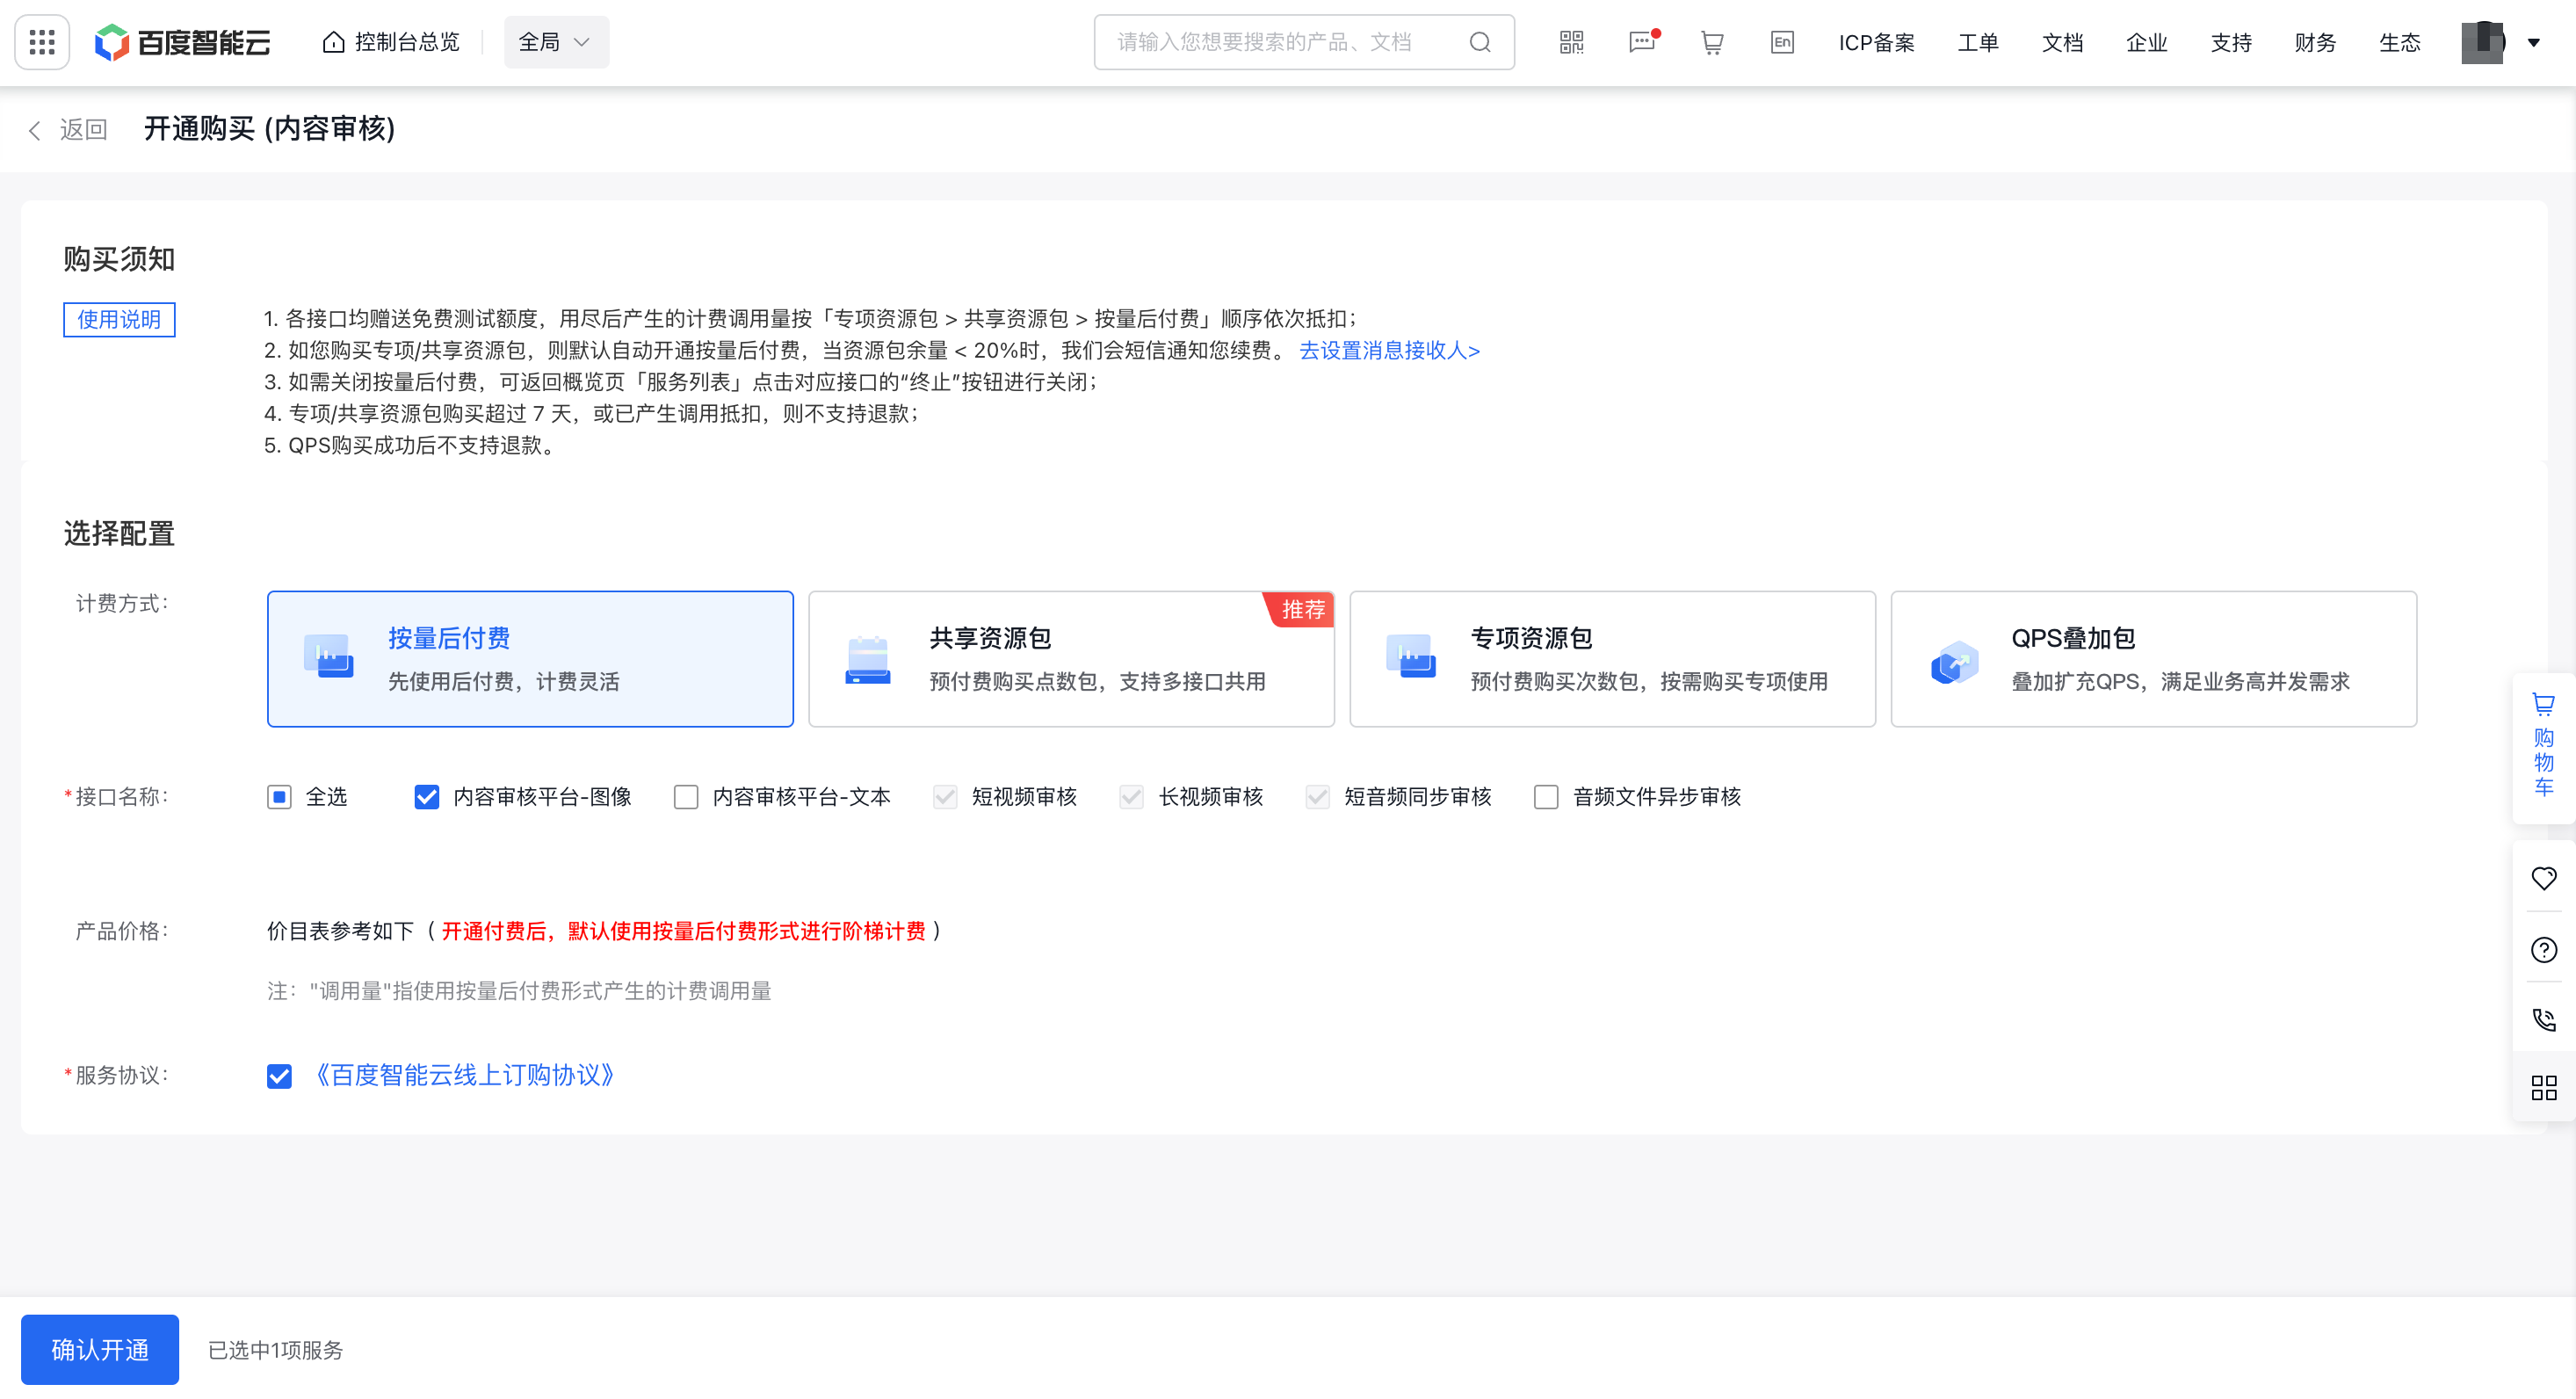Image resolution: width=2576 pixels, height=1399 pixels.
Task: Open the 支持 menu
Action: 2231,42
